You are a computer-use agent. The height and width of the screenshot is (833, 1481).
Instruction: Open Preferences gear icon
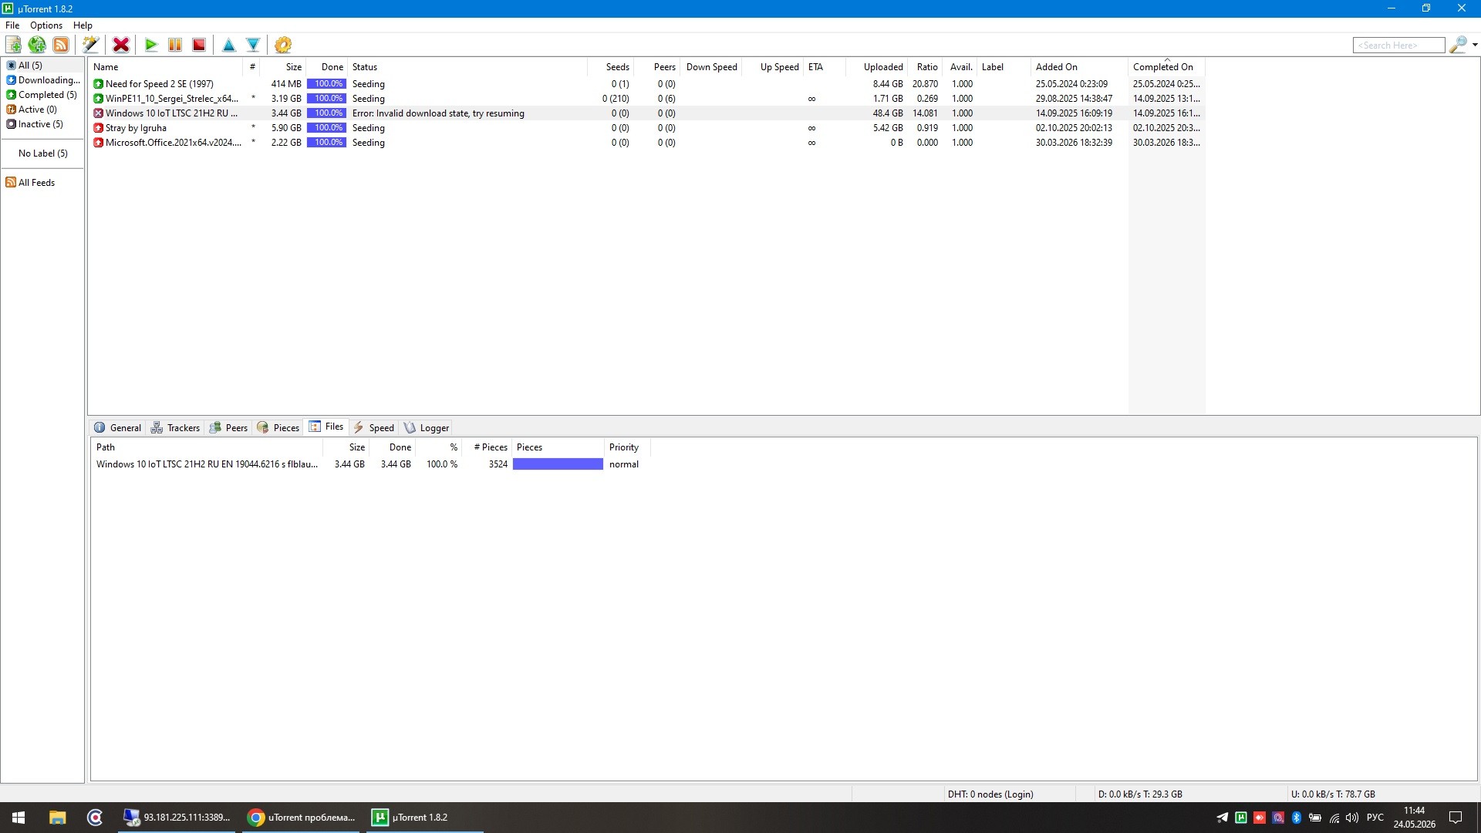[x=283, y=45]
